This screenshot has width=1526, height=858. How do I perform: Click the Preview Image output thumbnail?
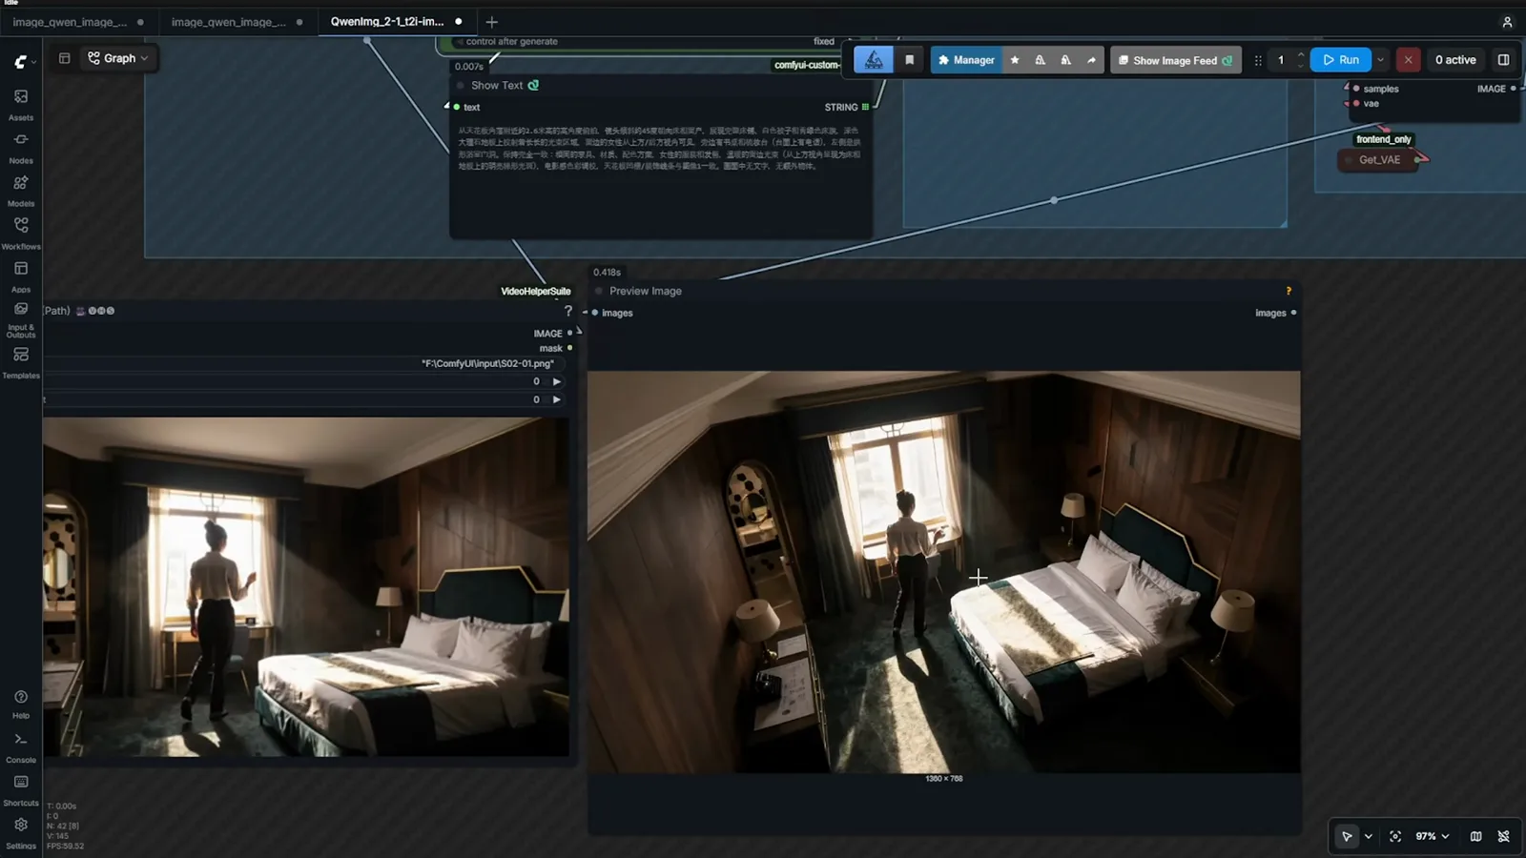[943, 572]
